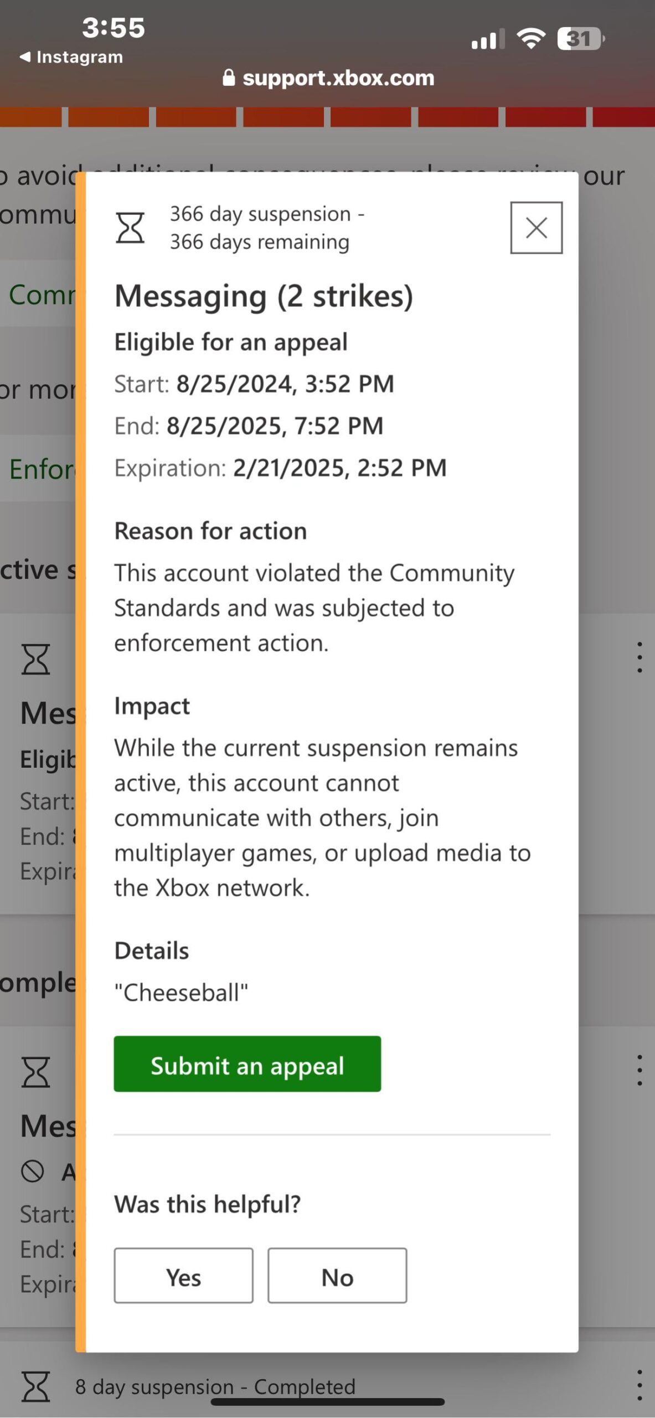Answer No to Was this helpful
This screenshot has width=655, height=1418.
tap(337, 1275)
